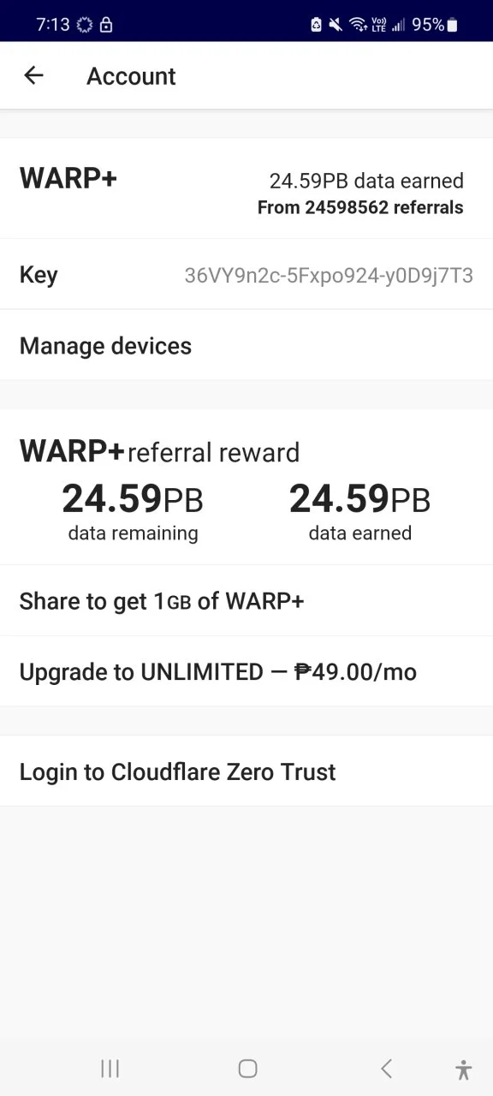Image resolution: width=493 pixels, height=1096 pixels.
Task: Tap the Wi-Fi status icon
Action: (x=358, y=25)
